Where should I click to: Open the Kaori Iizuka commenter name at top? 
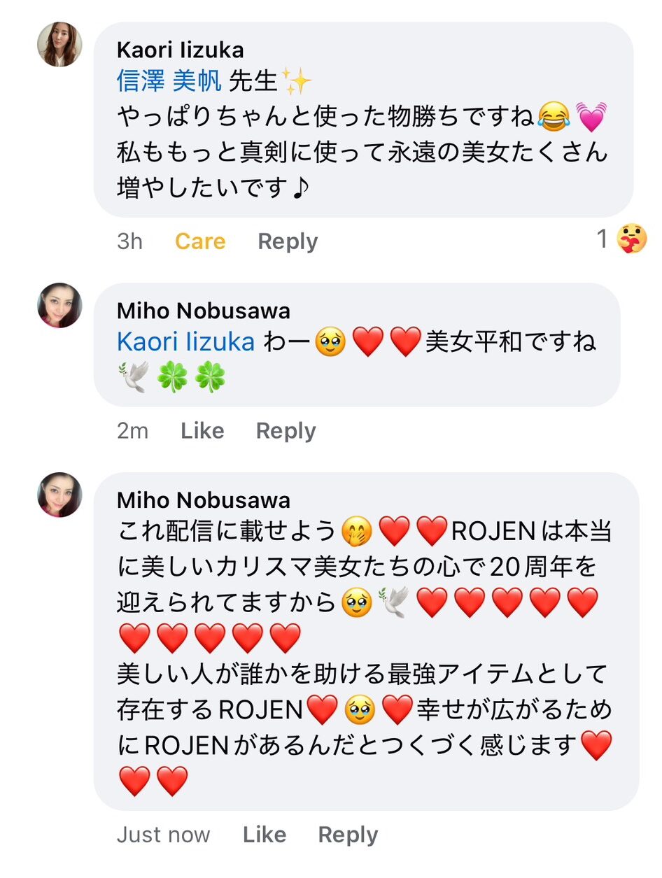[x=181, y=50]
